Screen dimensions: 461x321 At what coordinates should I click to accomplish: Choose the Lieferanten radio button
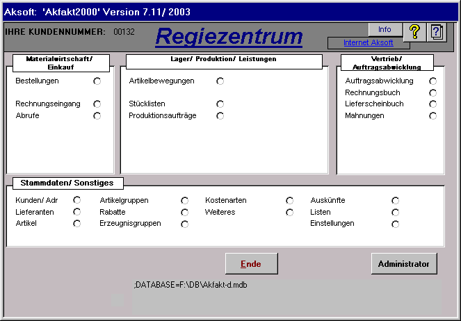click(x=76, y=212)
